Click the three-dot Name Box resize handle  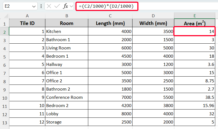41,6
